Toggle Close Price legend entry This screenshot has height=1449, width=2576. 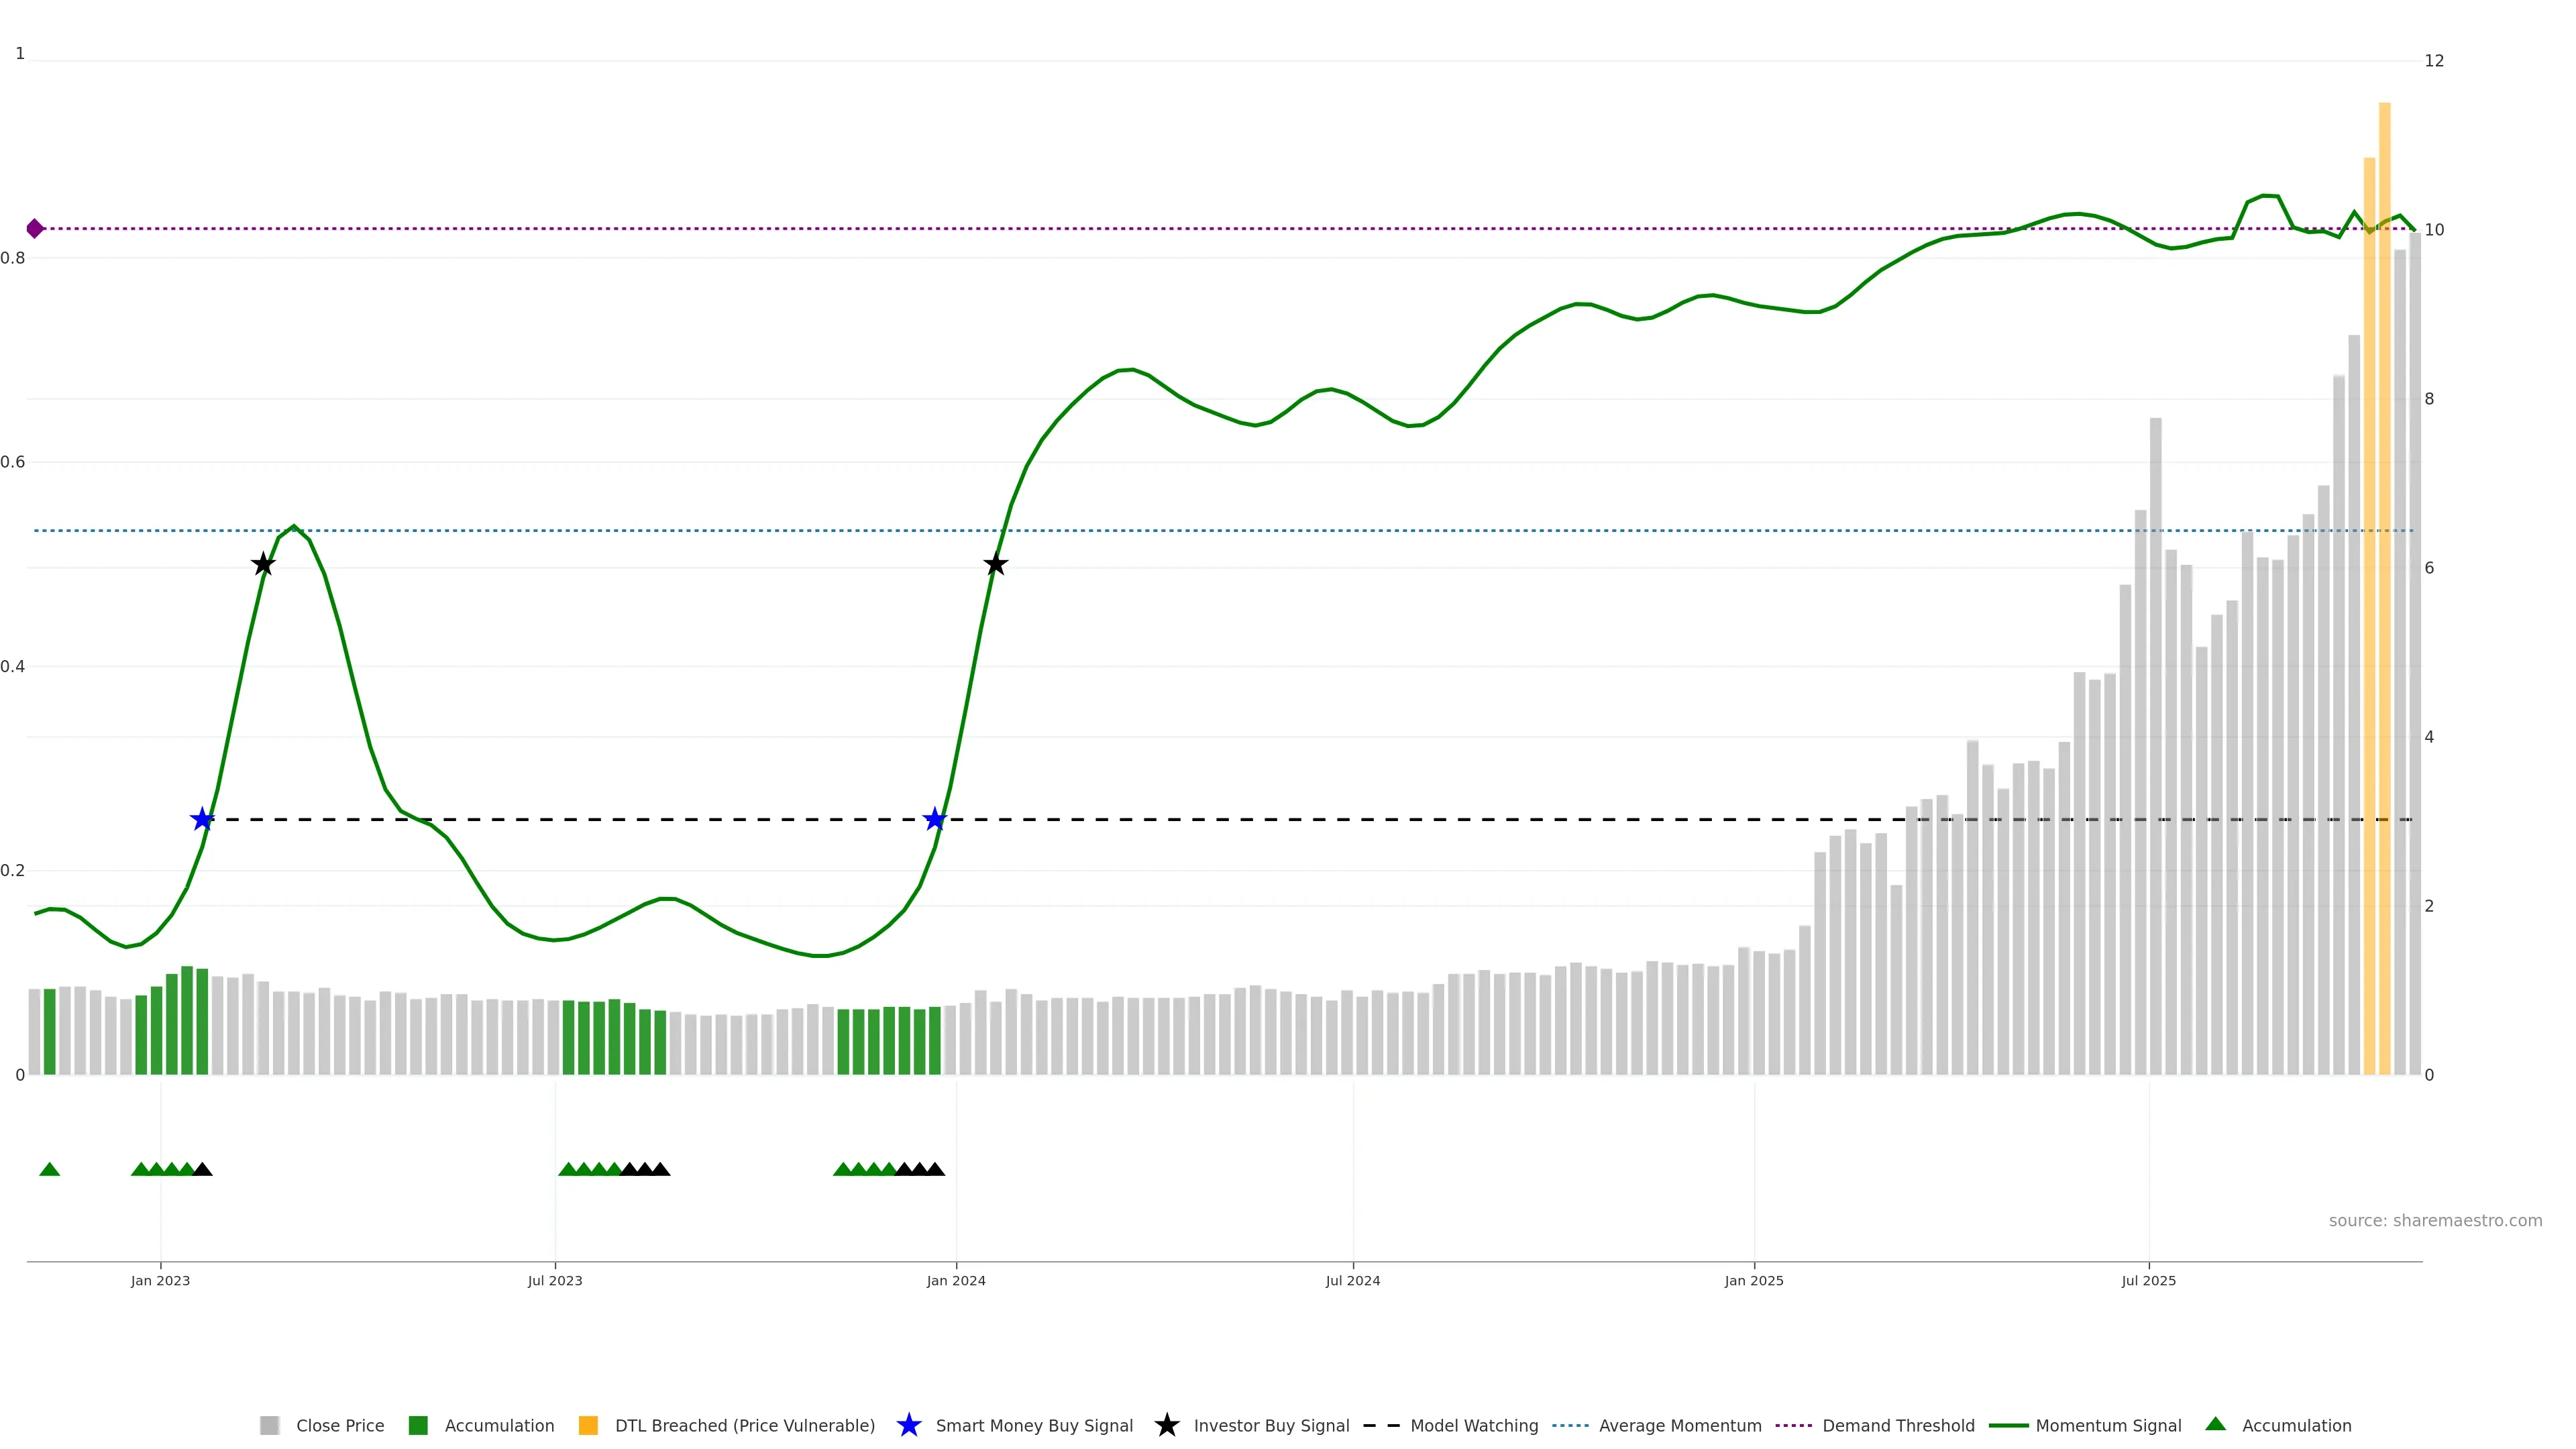tap(339, 1425)
